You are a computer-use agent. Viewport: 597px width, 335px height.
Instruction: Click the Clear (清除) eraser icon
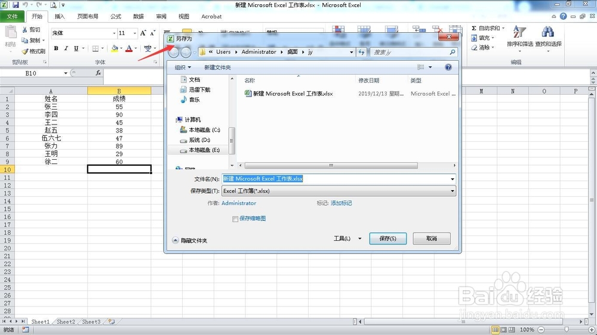click(475, 48)
